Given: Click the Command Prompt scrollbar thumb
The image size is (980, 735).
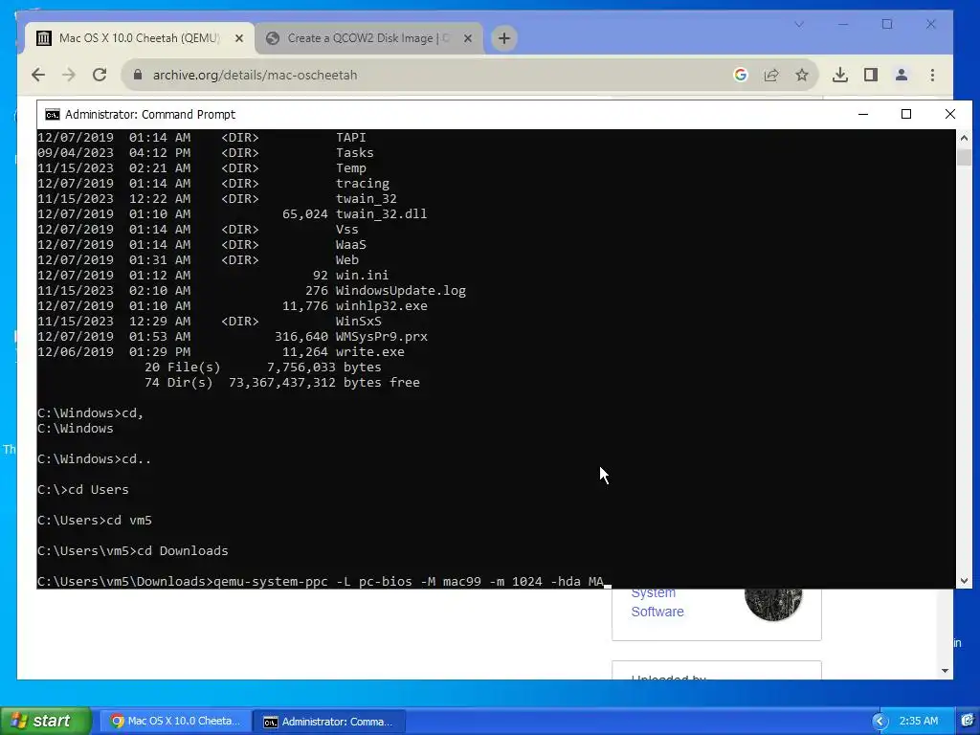Looking at the screenshot, I should tap(964, 157).
